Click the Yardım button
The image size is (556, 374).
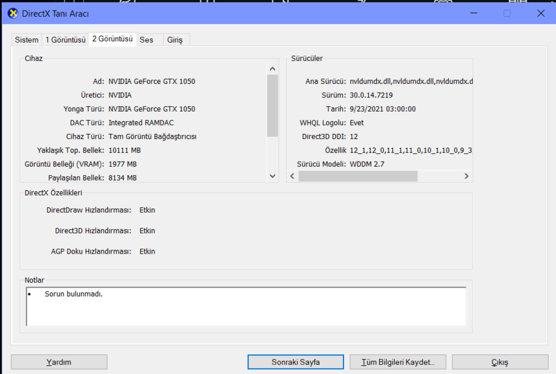click(x=59, y=362)
